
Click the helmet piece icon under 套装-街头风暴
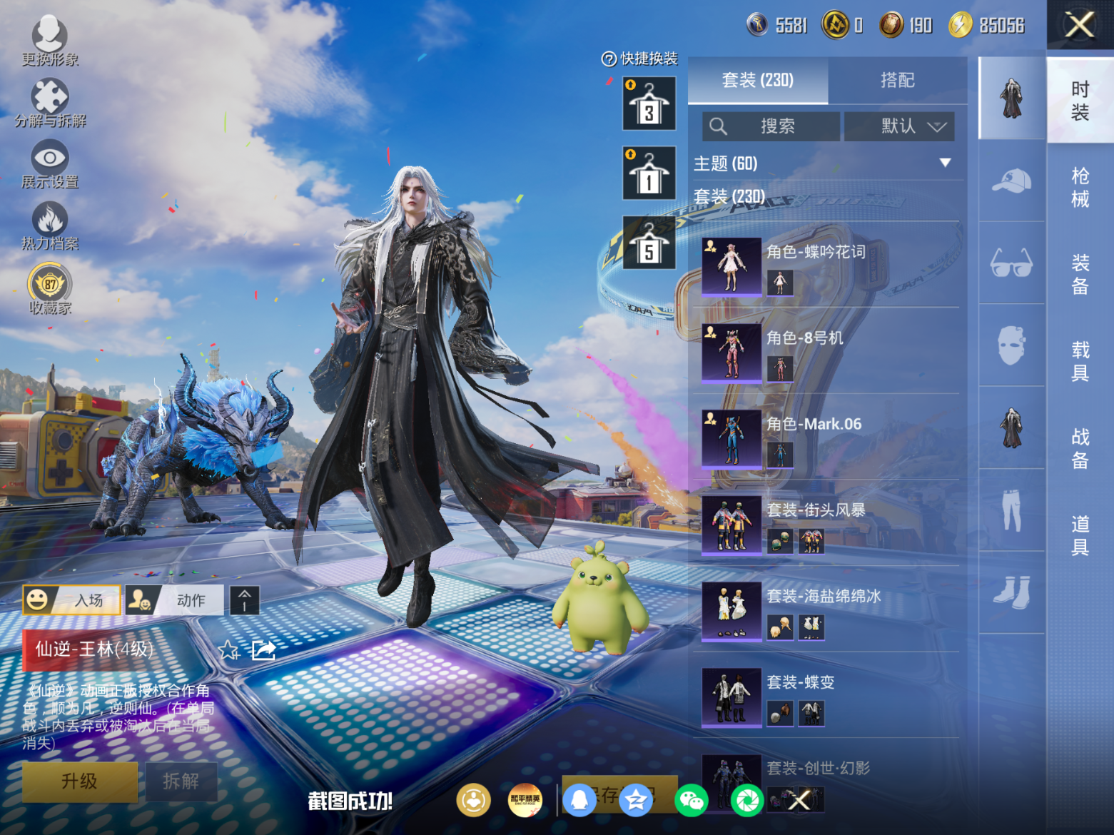point(780,541)
